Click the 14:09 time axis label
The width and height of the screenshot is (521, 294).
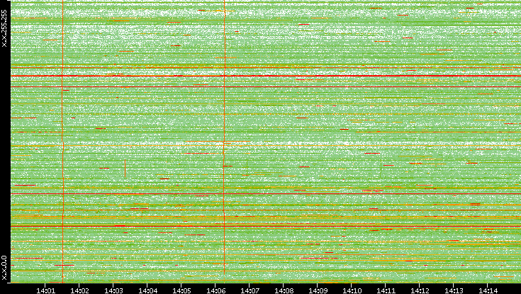click(318, 290)
